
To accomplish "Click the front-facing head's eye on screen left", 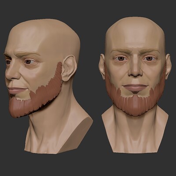I will [121, 59].
